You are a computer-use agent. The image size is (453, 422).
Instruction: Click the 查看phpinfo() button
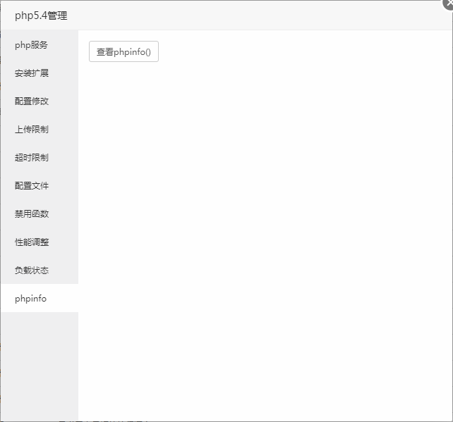[123, 51]
